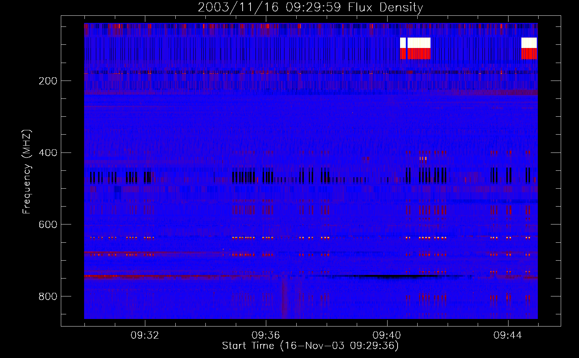Click the 'Start Time (16-Nov-03 09:29:36)' axis label
Viewport: 579px width, 358px height.
pyautogui.click(x=310, y=346)
